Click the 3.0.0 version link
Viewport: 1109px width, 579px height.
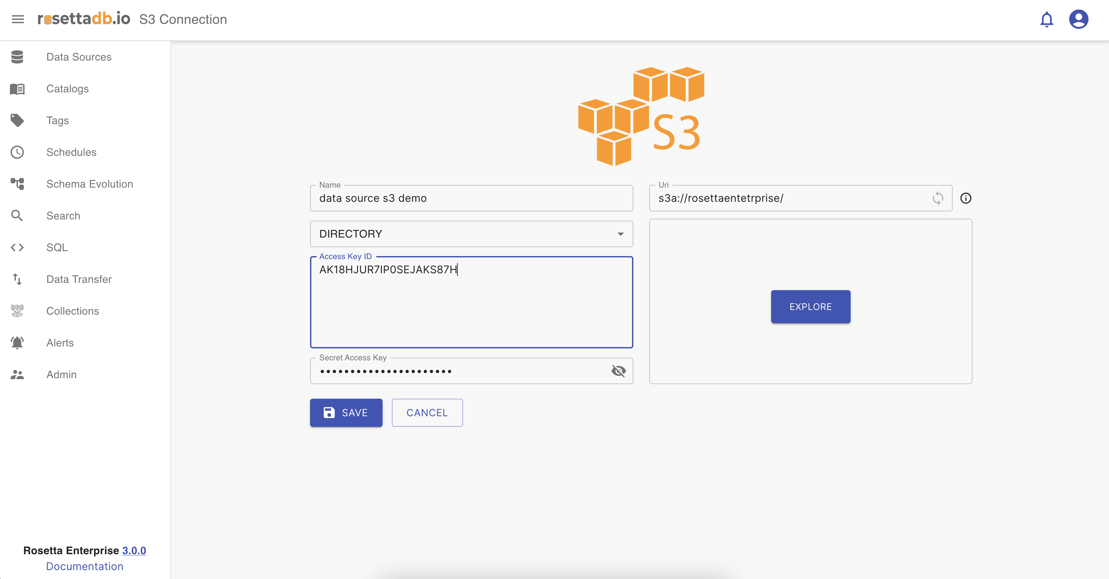click(x=134, y=551)
